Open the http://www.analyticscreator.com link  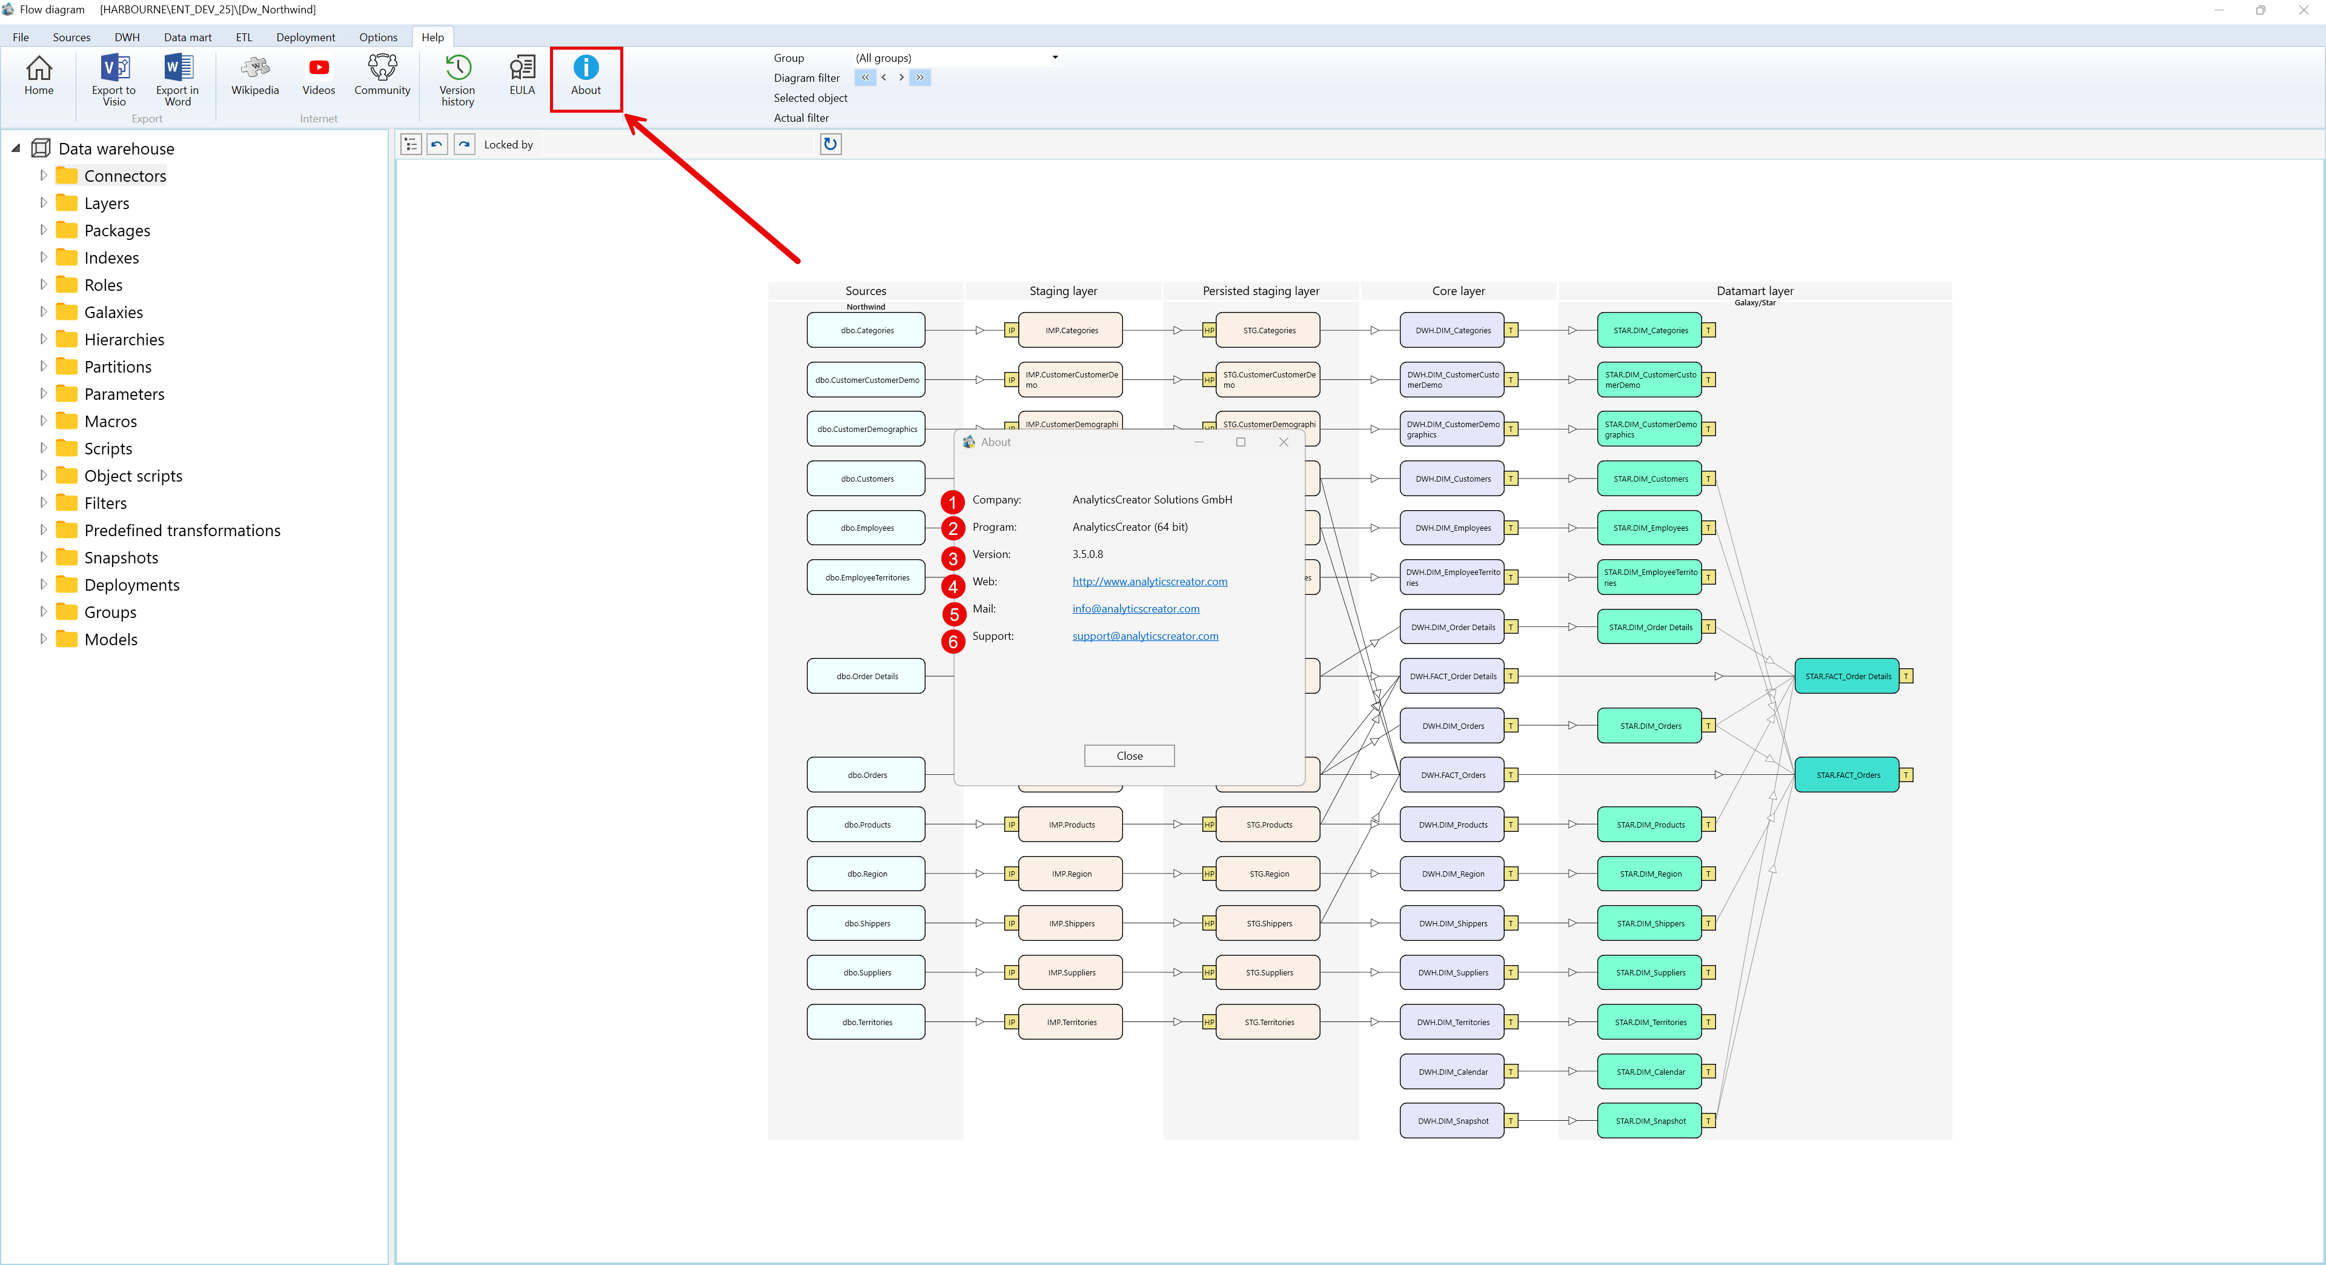point(1150,582)
